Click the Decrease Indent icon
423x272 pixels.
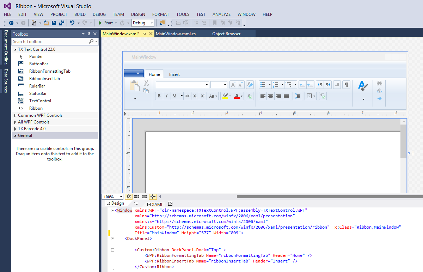click(x=302, y=85)
